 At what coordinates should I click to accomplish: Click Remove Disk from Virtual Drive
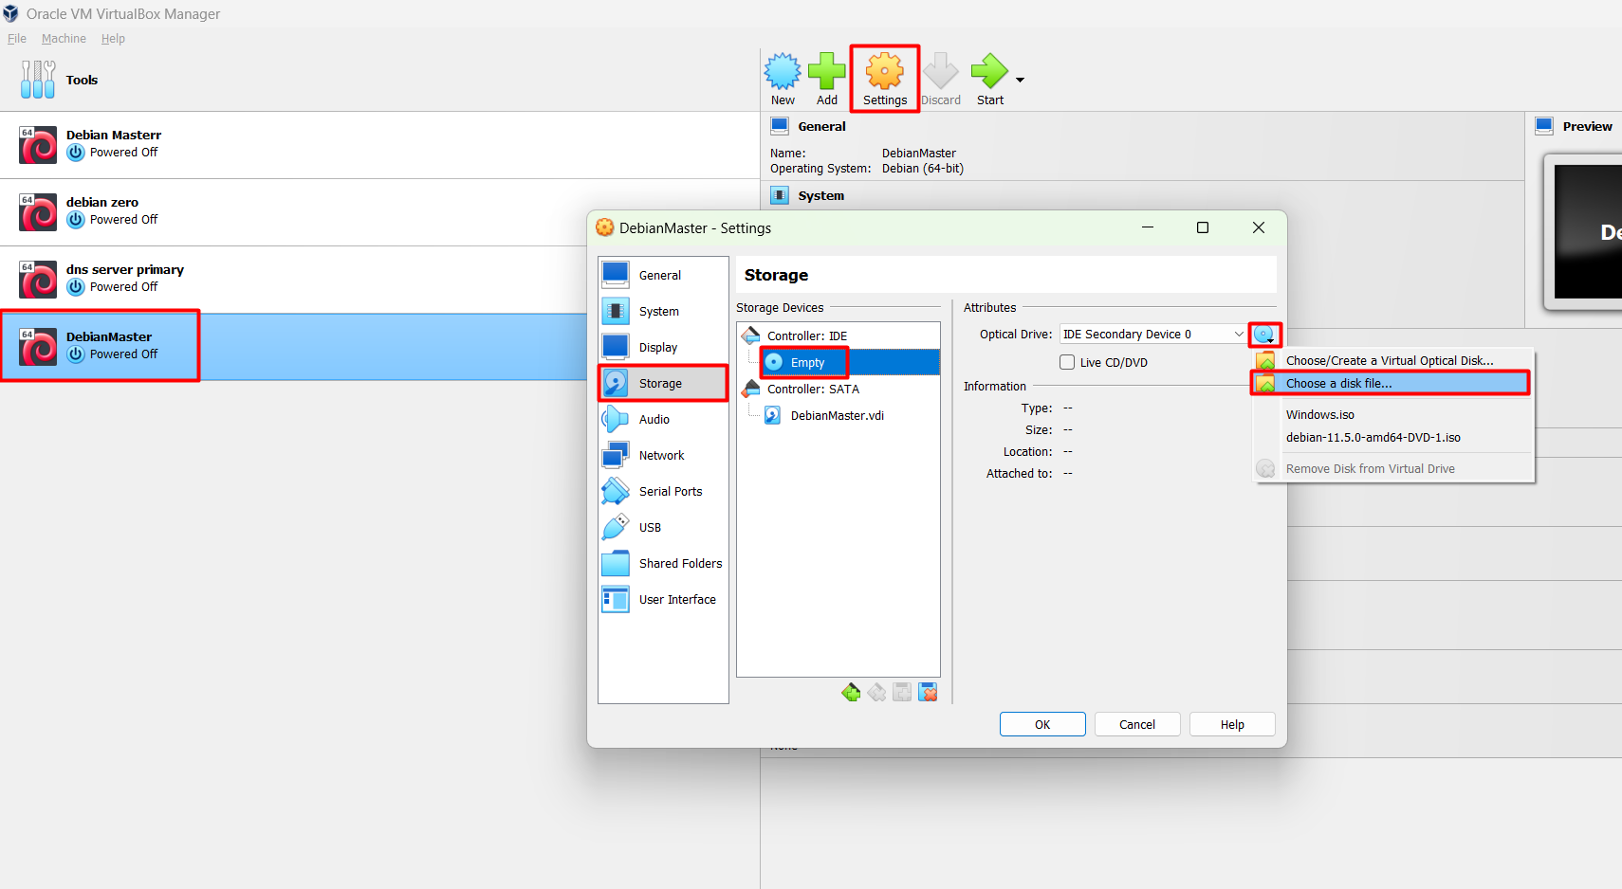tap(1393, 468)
